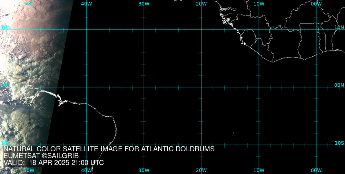Pick the 10S latitude label on the right edge

pos(339,143)
